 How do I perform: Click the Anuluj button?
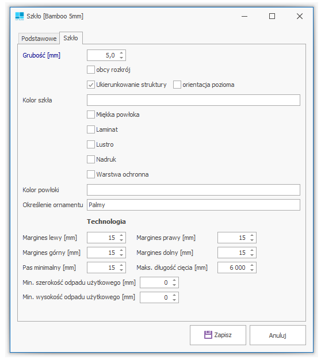pyautogui.click(x=278, y=335)
